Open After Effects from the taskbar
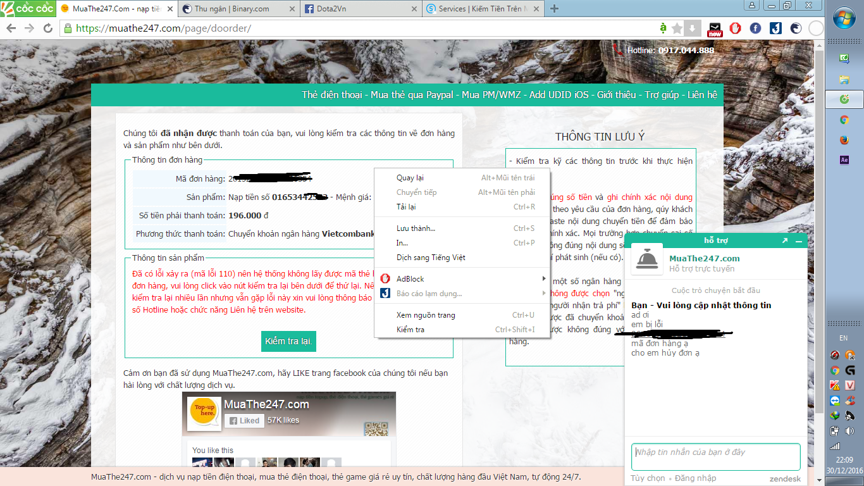This screenshot has height=486, width=864. point(844,160)
